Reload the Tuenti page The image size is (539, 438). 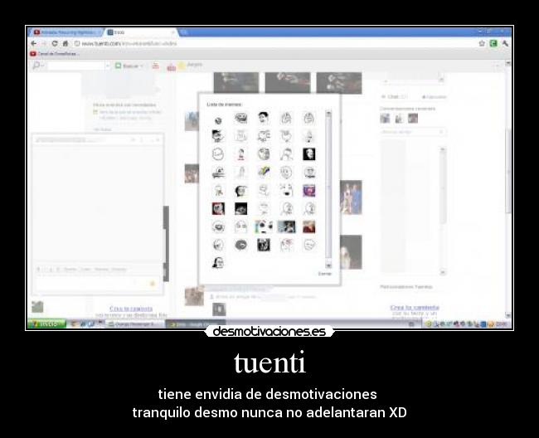pyautogui.click(x=55, y=43)
